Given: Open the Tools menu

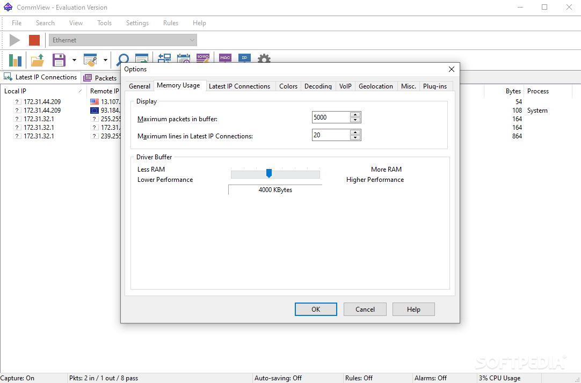Looking at the screenshot, I should click(105, 23).
